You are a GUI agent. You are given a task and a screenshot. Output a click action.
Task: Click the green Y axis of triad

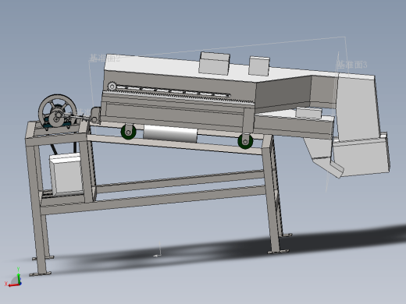(x=19, y=274)
